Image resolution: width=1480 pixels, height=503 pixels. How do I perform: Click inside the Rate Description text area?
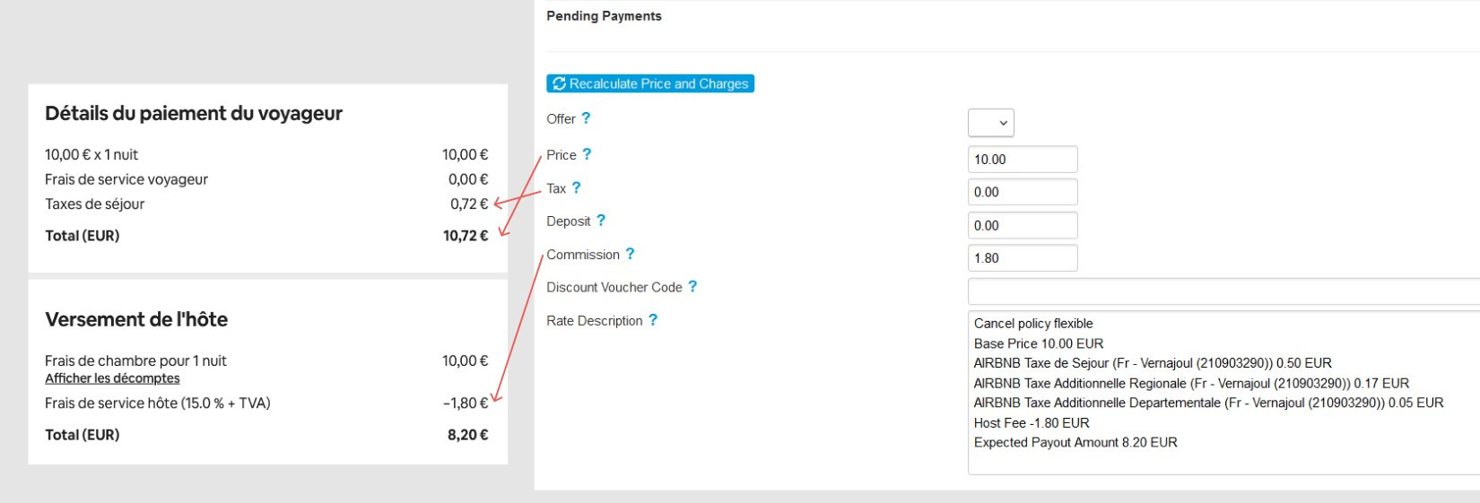click(1223, 393)
